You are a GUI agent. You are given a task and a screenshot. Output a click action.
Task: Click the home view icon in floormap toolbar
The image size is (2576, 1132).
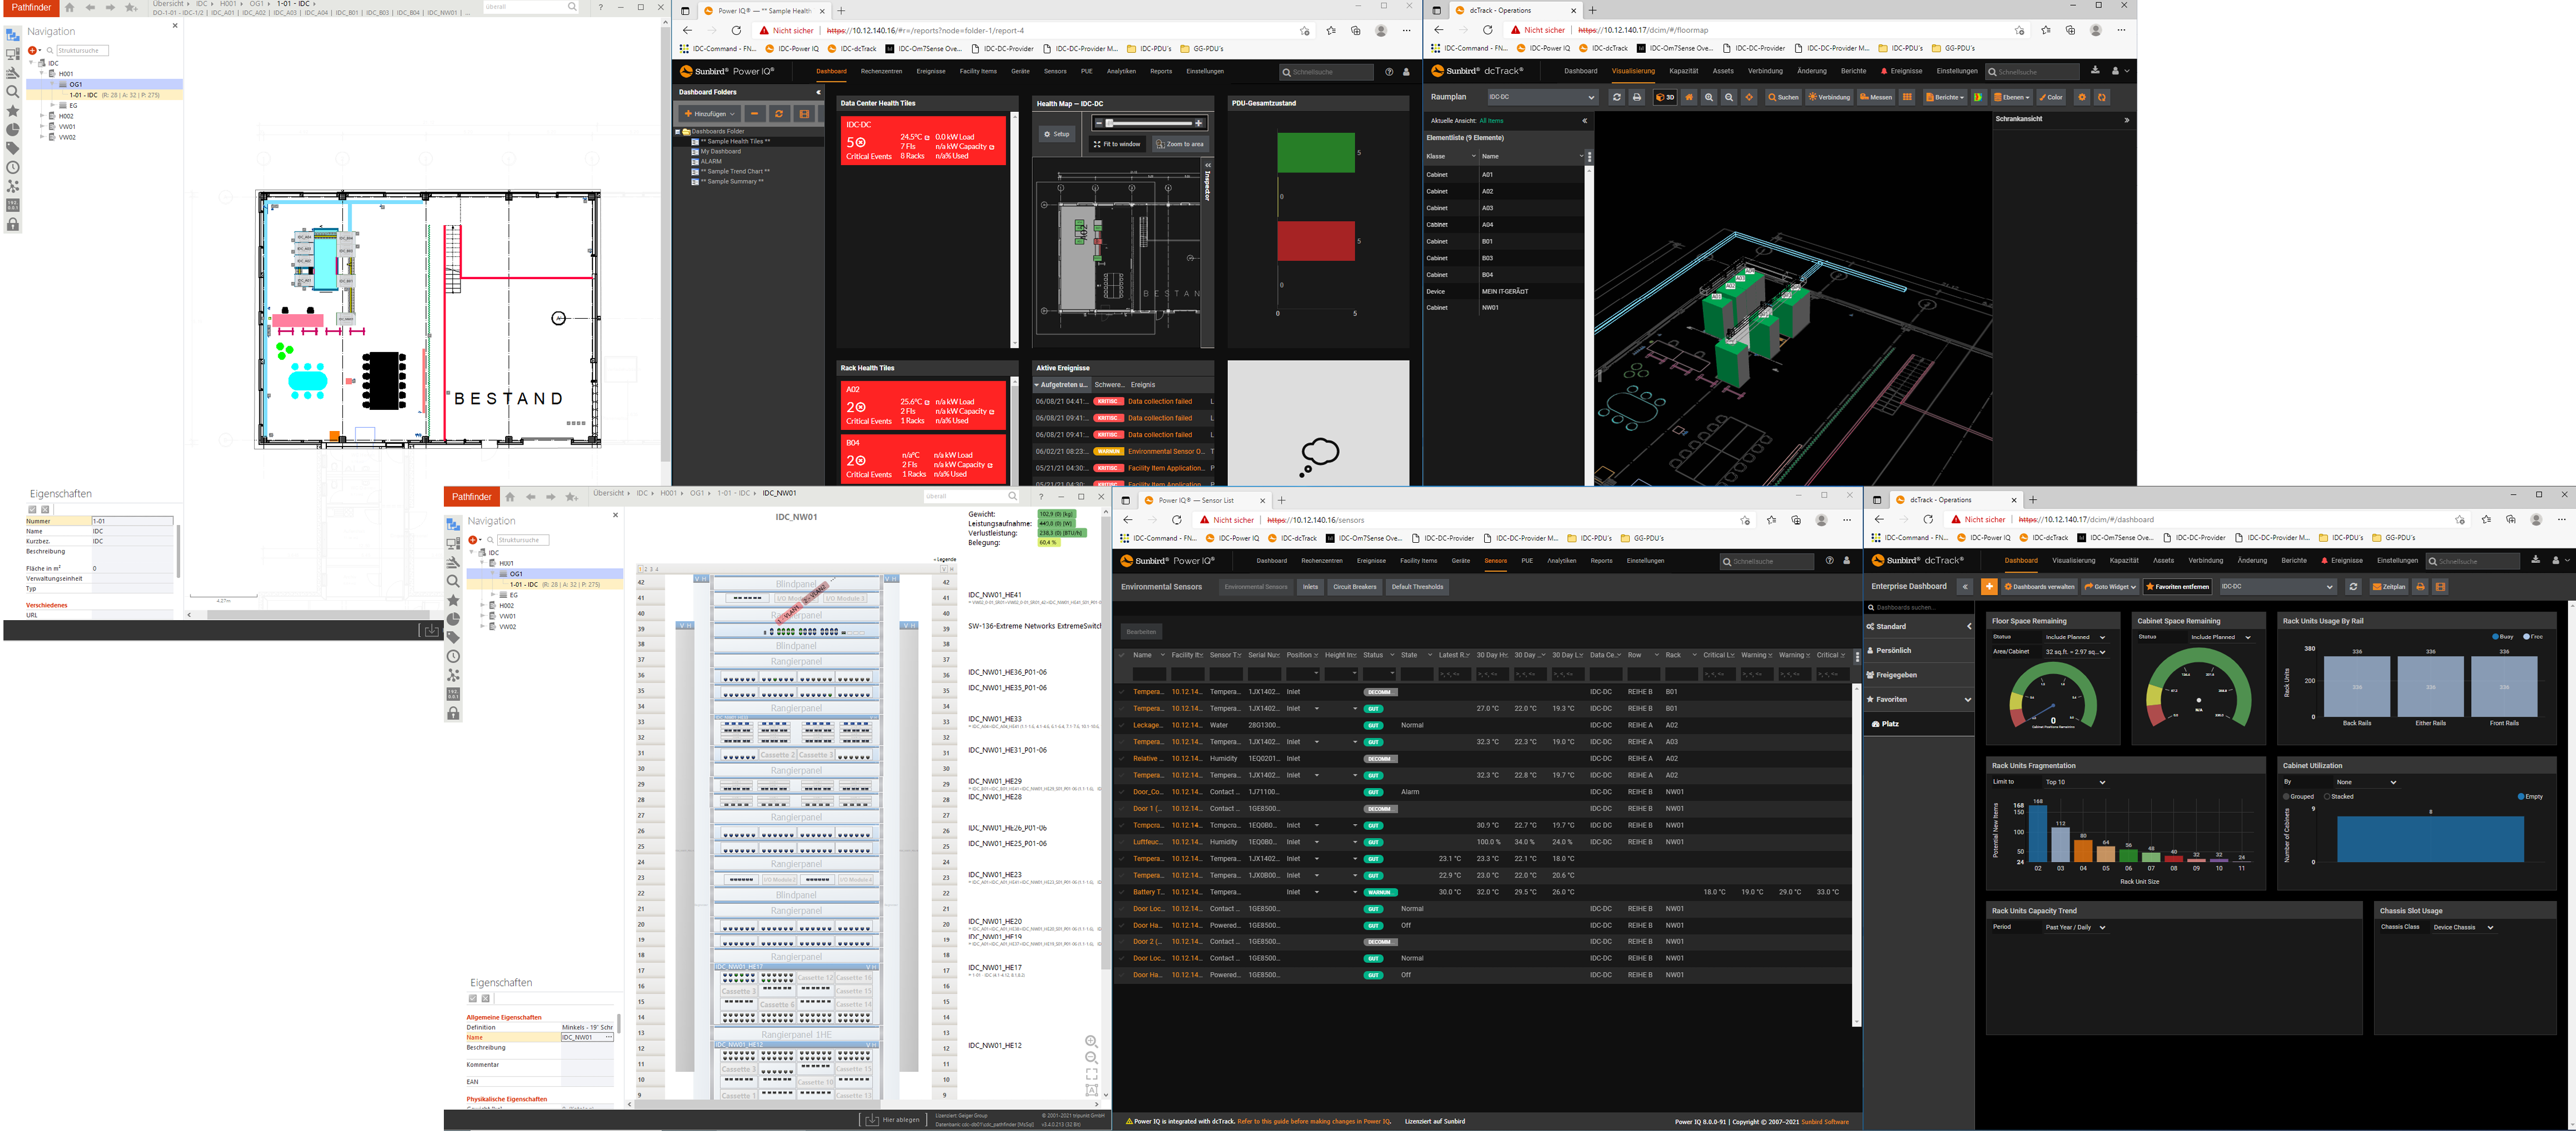tap(1689, 97)
